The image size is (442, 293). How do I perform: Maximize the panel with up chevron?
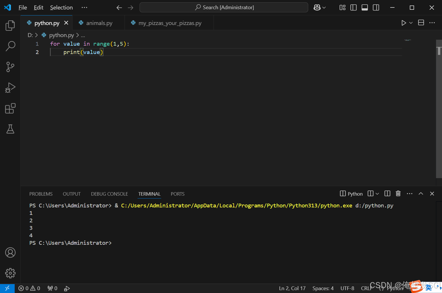[421, 194]
